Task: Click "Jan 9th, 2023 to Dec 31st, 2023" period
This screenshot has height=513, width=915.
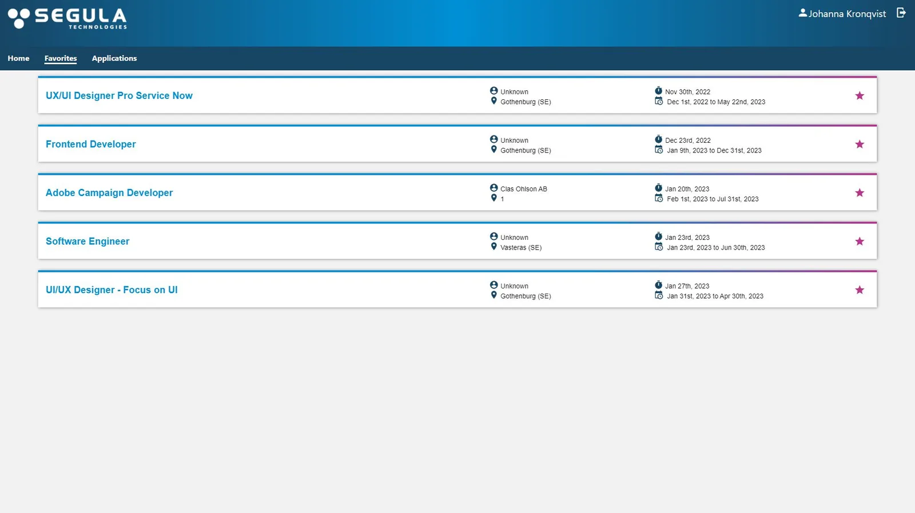Action: pos(714,151)
